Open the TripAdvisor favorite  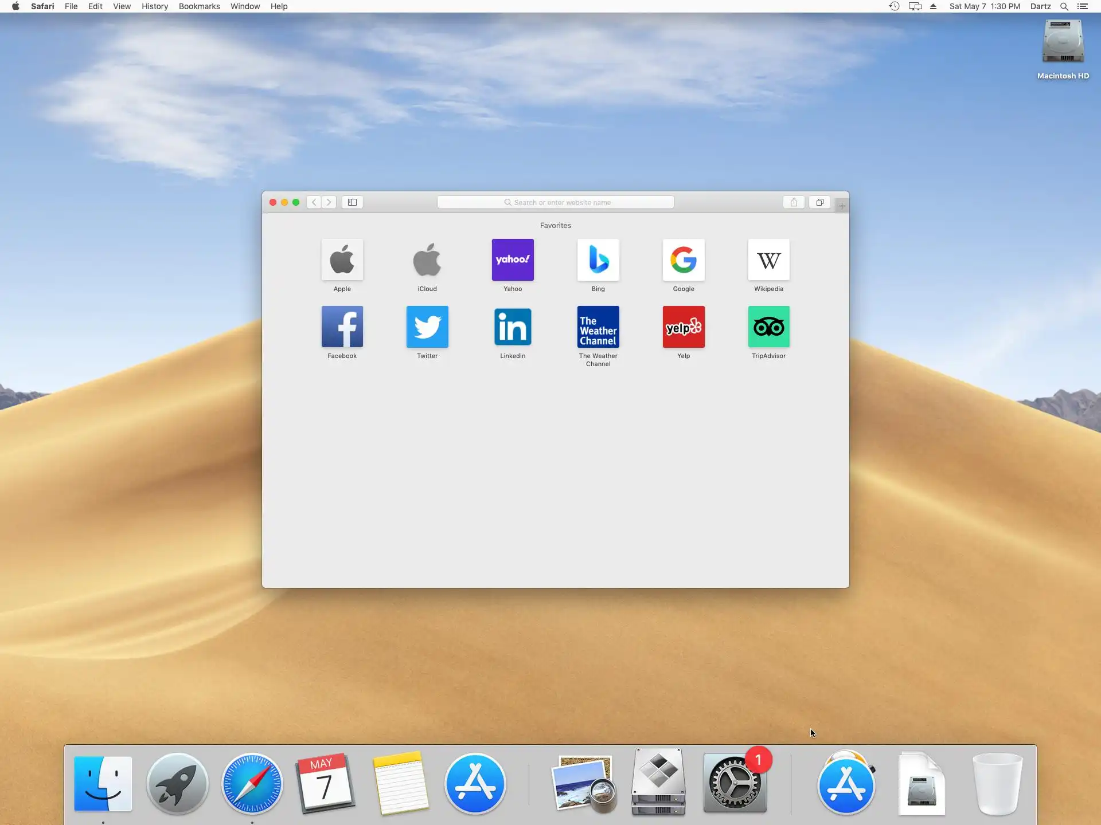(x=768, y=327)
